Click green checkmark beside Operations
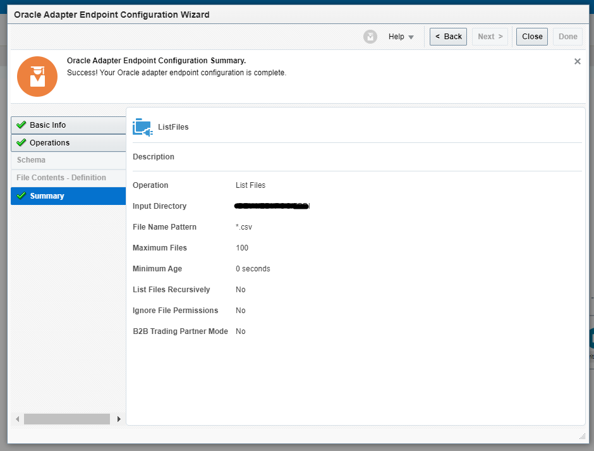The image size is (594, 451). pos(21,142)
